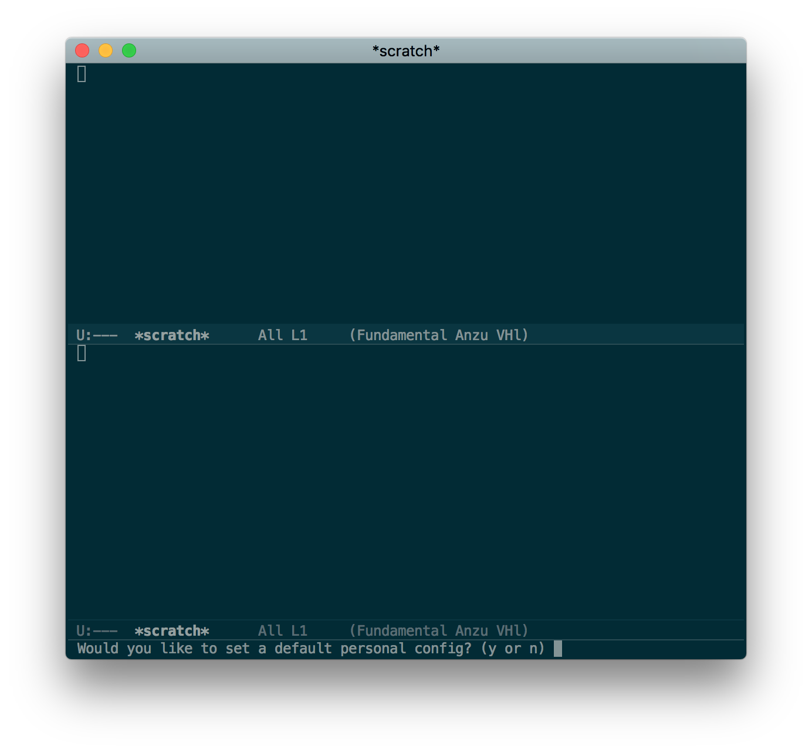
Task: Click Anzu minor mode in lower mode line
Action: 472,631
